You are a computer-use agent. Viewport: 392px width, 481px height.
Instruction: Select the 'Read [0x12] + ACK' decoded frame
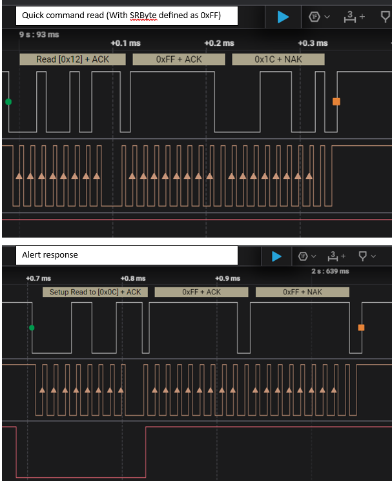click(73, 59)
